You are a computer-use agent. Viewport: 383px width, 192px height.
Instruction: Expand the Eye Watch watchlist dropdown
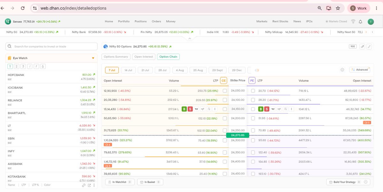(x=93, y=58)
